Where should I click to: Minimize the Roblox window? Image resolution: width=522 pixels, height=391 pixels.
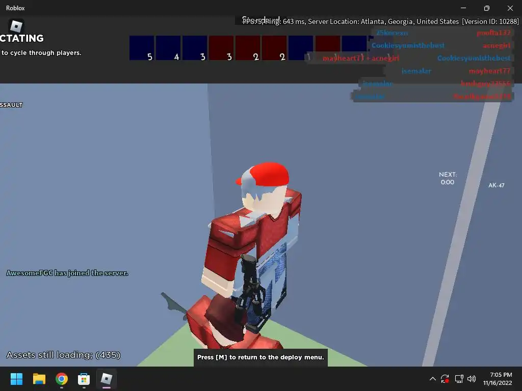463,8
